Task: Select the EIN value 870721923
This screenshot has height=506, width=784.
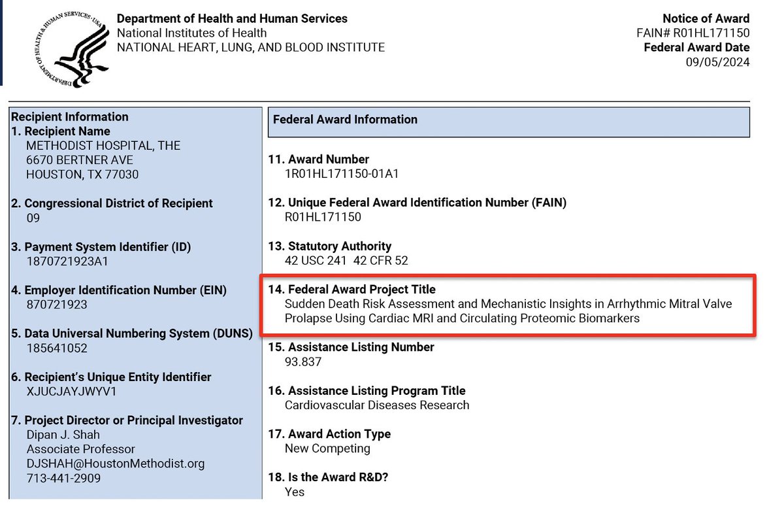Action: tap(57, 305)
